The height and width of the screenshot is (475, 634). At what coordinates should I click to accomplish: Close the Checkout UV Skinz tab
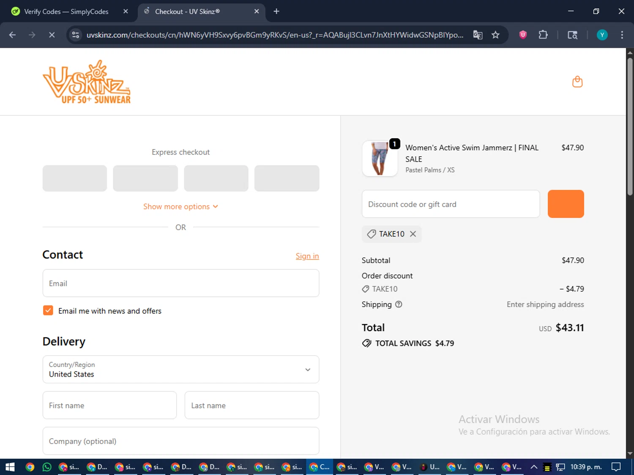(257, 11)
